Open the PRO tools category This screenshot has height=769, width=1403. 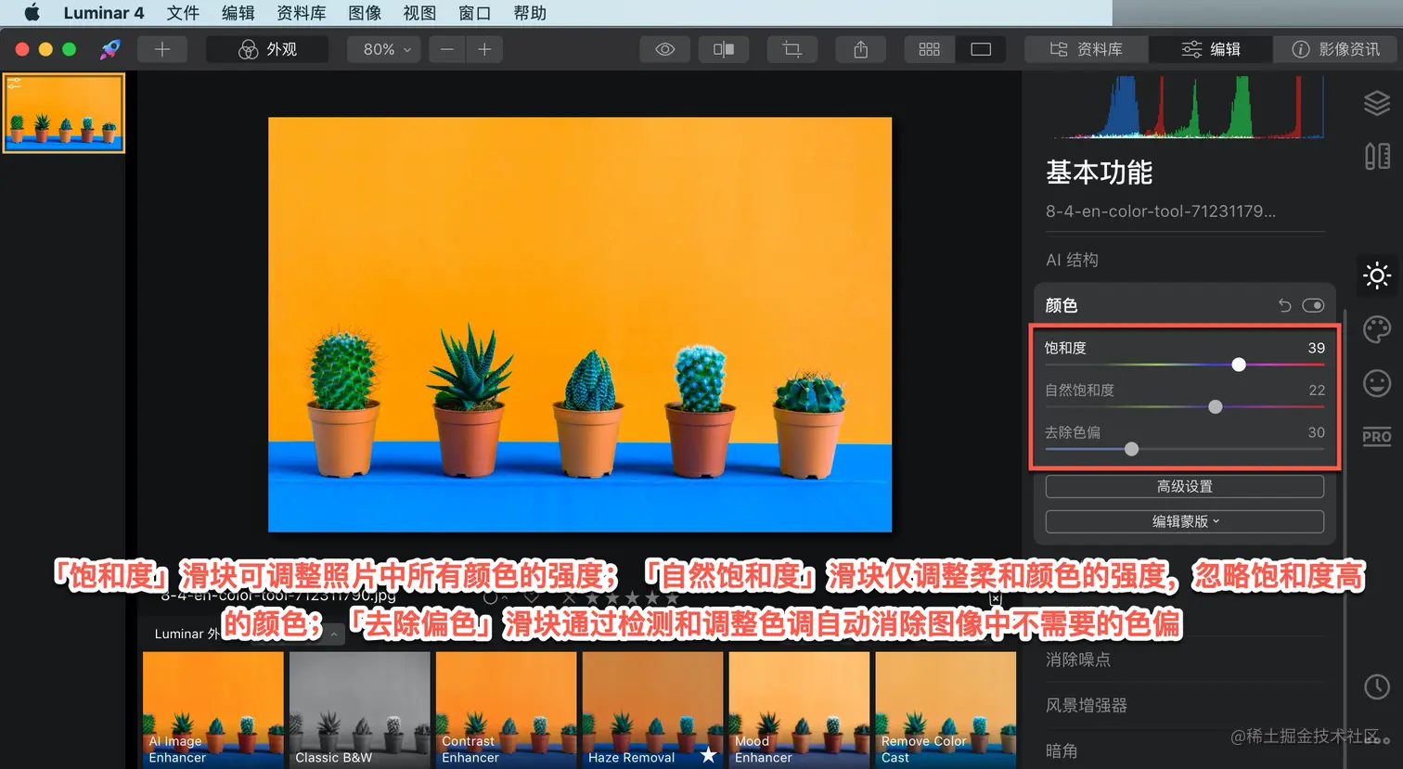click(x=1377, y=436)
